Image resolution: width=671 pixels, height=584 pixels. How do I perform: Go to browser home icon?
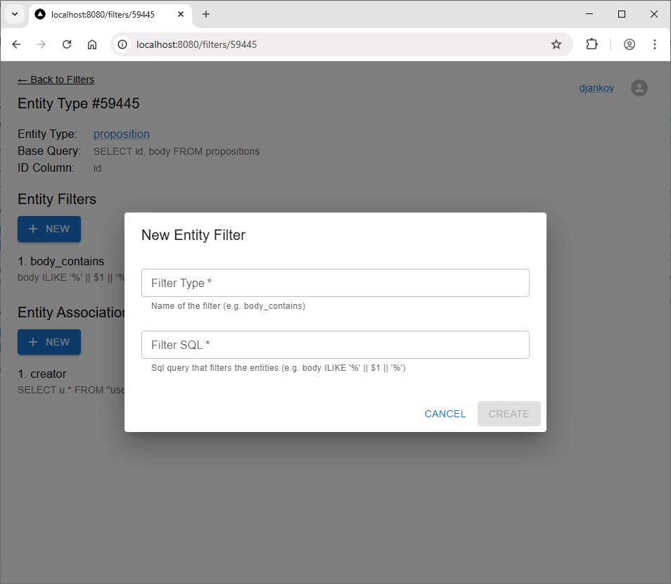tap(92, 44)
